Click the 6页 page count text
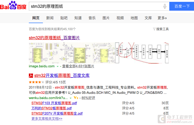The image size is (194, 125). coord(166,113)
